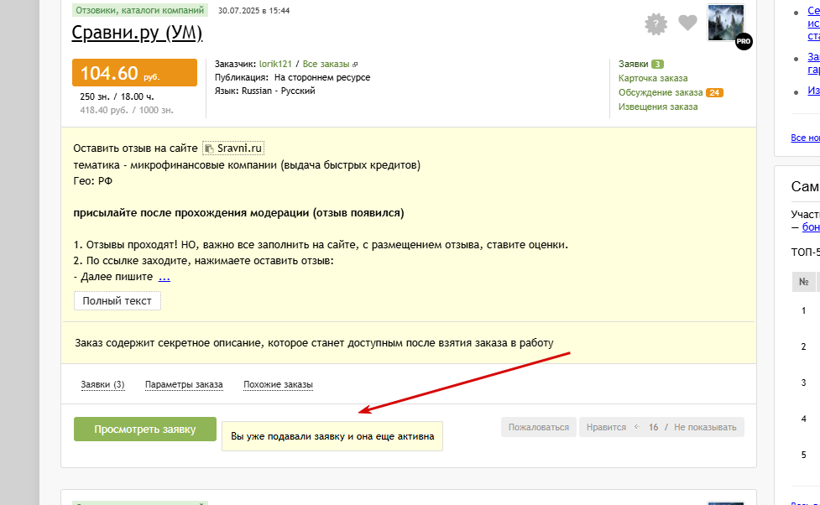The height and width of the screenshot is (505, 820).
Task: Open Извещения заказа link
Action: pos(658,107)
